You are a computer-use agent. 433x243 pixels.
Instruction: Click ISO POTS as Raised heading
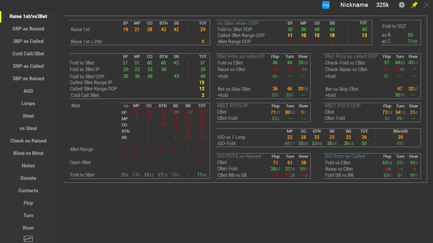click(x=239, y=156)
